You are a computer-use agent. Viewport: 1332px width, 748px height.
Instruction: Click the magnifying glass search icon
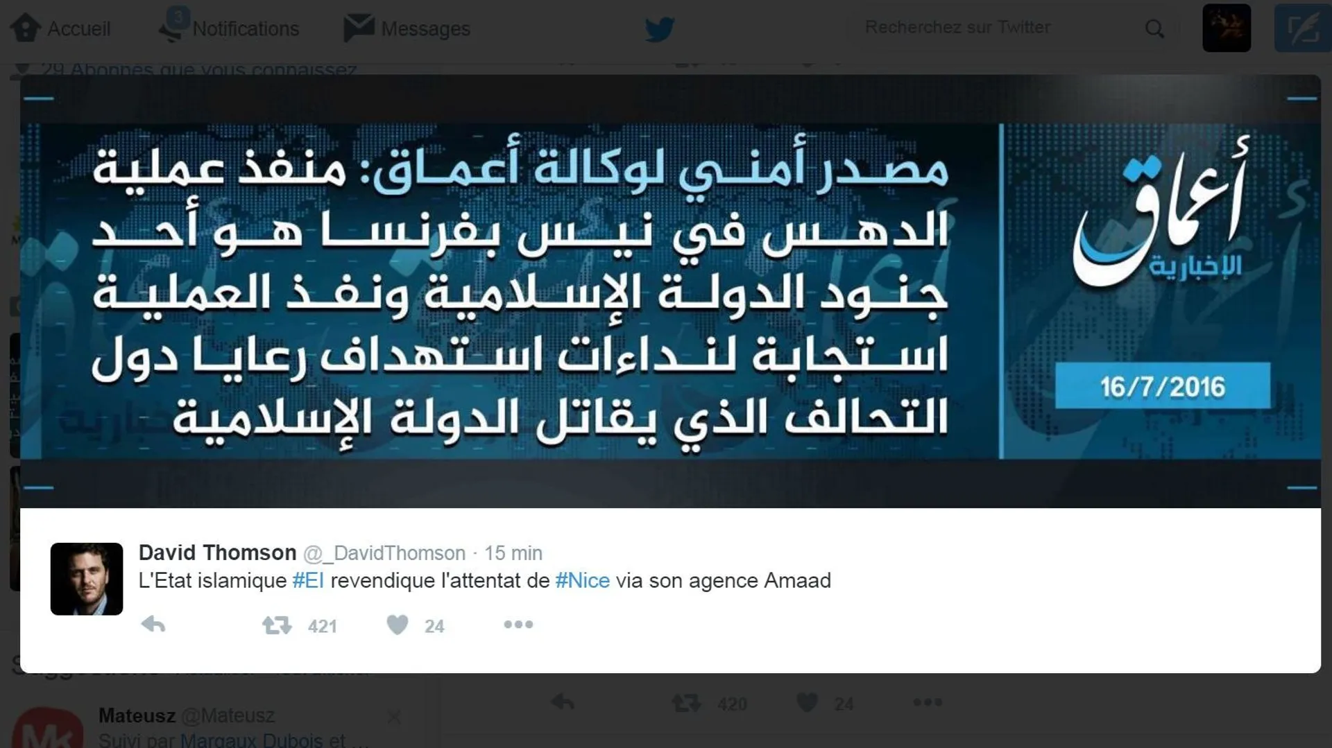click(1154, 28)
